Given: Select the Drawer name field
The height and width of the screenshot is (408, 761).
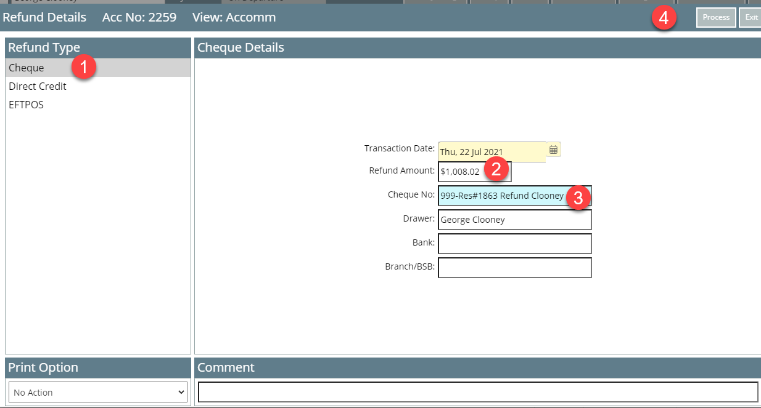Looking at the screenshot, I should click(x=514, y=220).
